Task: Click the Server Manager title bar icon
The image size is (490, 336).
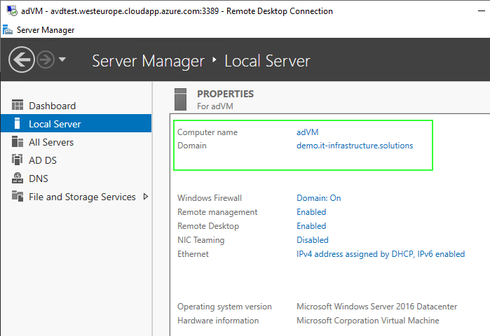Action: pyautogui.click(x=8, y=29)
